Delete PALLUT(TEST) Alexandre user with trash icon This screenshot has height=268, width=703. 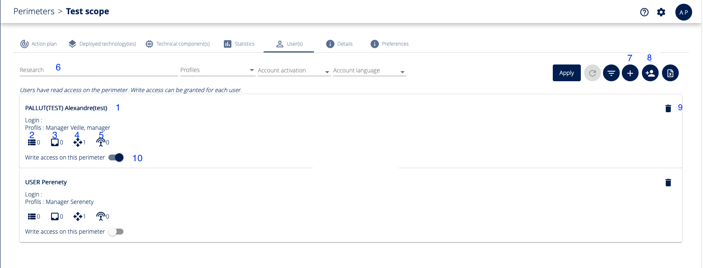pos(668,108)
